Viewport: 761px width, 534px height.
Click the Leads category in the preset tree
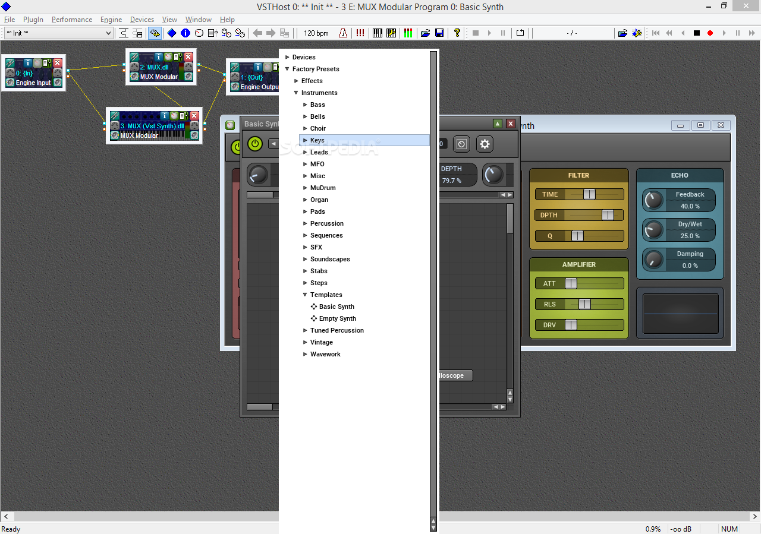coord(319,152)
